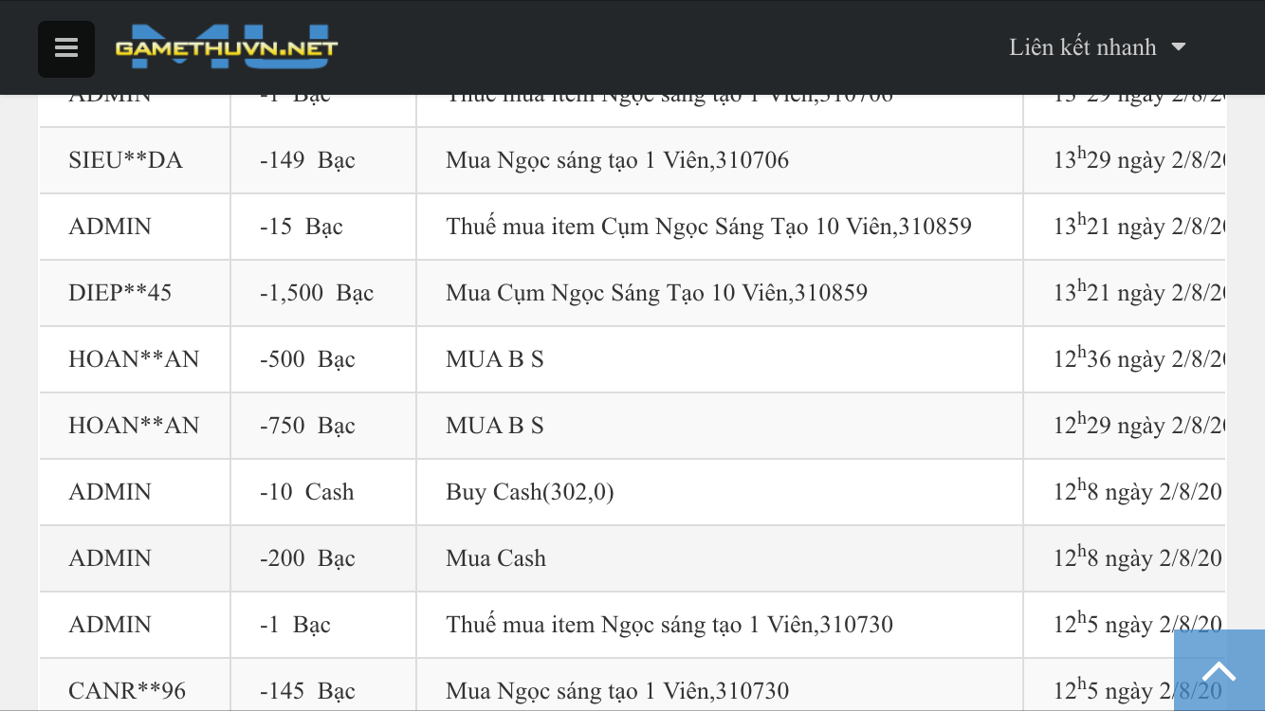Select the -149 Bạc amount cell
The height and width of the screenshot is (711, 1265).
tap(307, 160)
